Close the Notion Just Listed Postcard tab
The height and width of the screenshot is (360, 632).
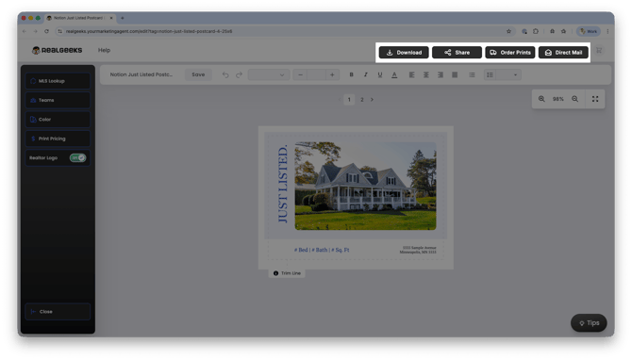click(x=111, y=18)
